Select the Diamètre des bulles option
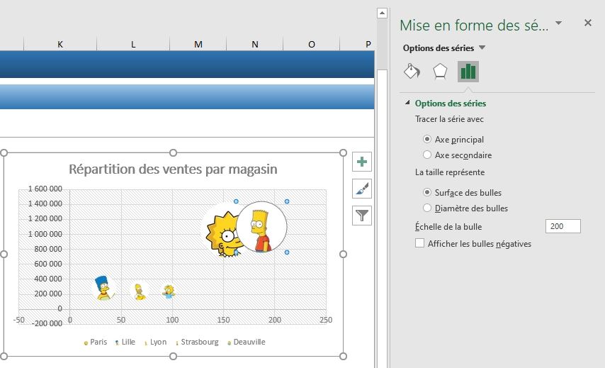 pyautogui.click(x=426, y=208)
